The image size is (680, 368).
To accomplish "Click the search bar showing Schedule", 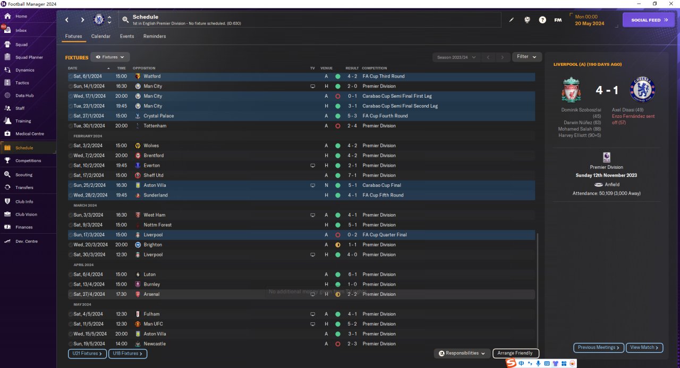I will pyautogui.click(x=310, y=20).
